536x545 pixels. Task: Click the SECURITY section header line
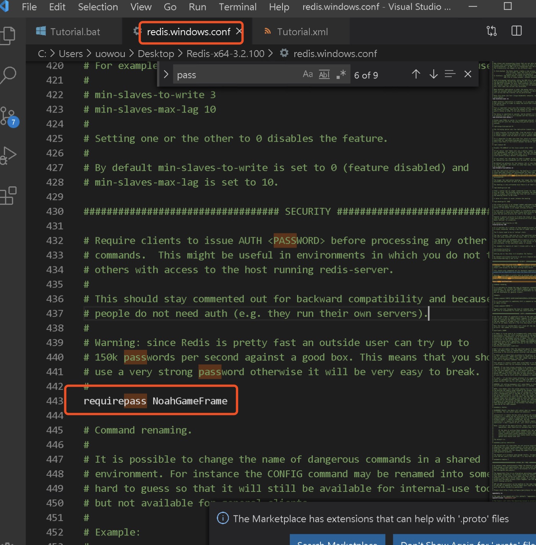click(286, 211)
